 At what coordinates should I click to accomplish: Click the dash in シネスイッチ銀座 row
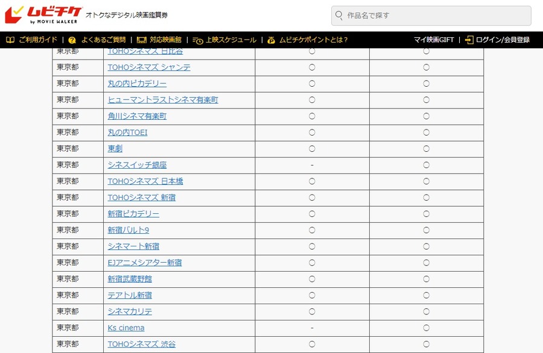[312, 165]
